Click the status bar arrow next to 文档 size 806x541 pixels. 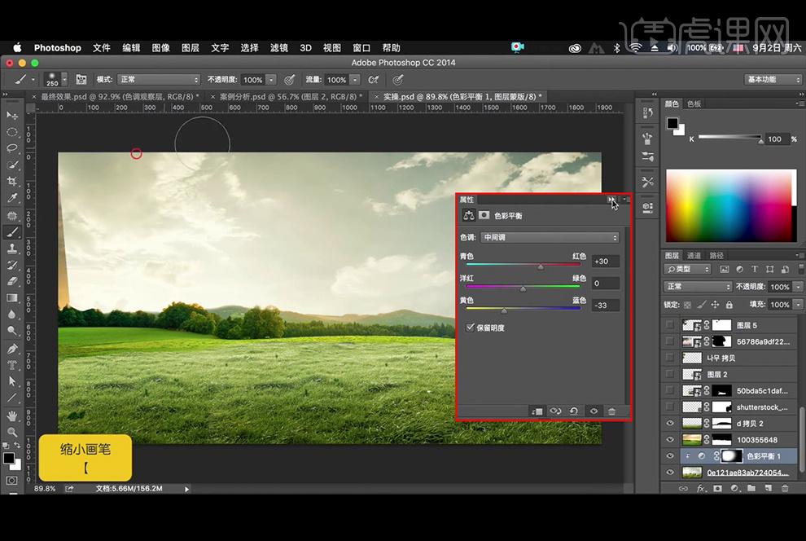pos(186,489)
